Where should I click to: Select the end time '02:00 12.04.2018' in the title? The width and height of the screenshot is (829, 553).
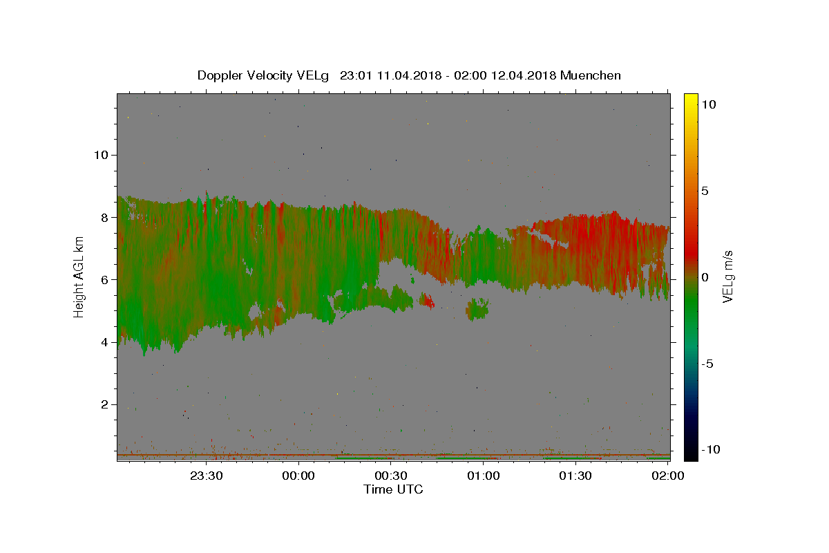pos(504,75)
